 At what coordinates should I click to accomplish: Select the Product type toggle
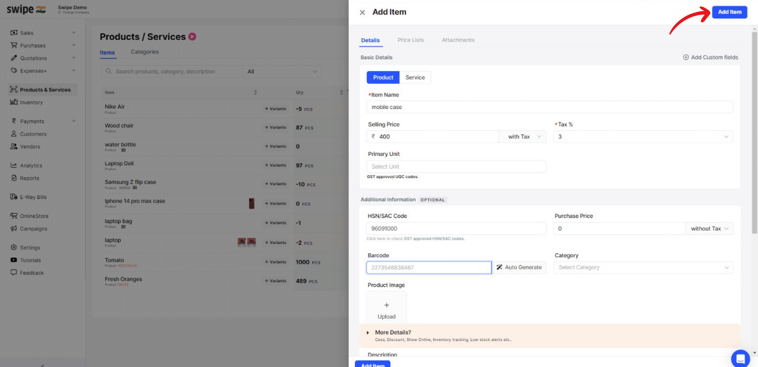[x=383, y=77]
